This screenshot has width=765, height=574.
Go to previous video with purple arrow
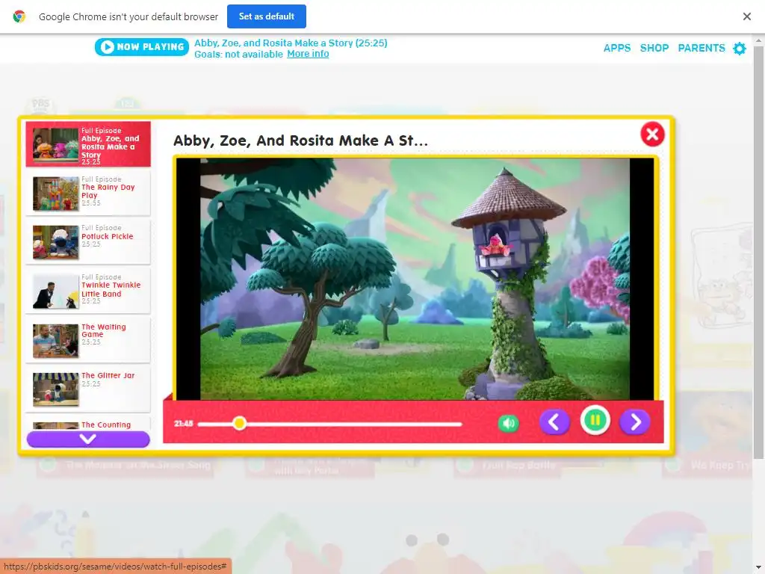pyautogui.click(x=554, y=422)
